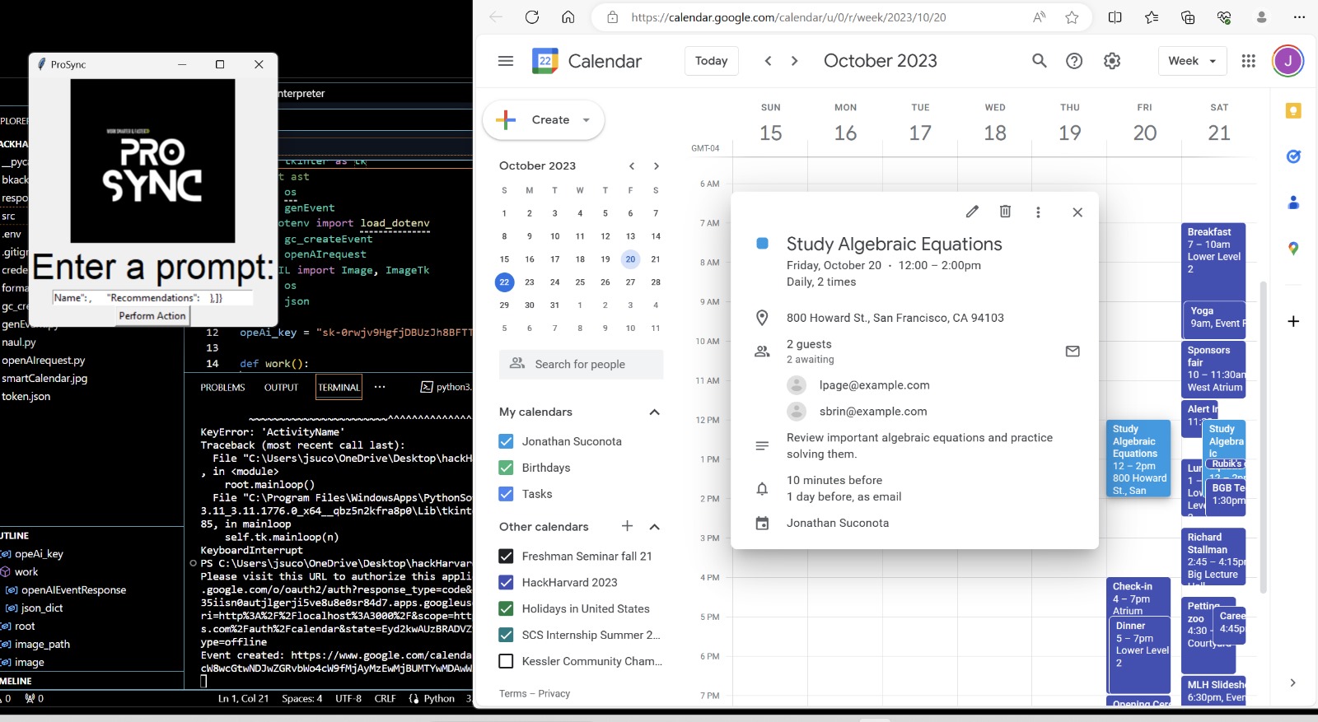Open the Google account avatar J
The height and width of the screenshot is (722, 1318).
pos(1288,61)
